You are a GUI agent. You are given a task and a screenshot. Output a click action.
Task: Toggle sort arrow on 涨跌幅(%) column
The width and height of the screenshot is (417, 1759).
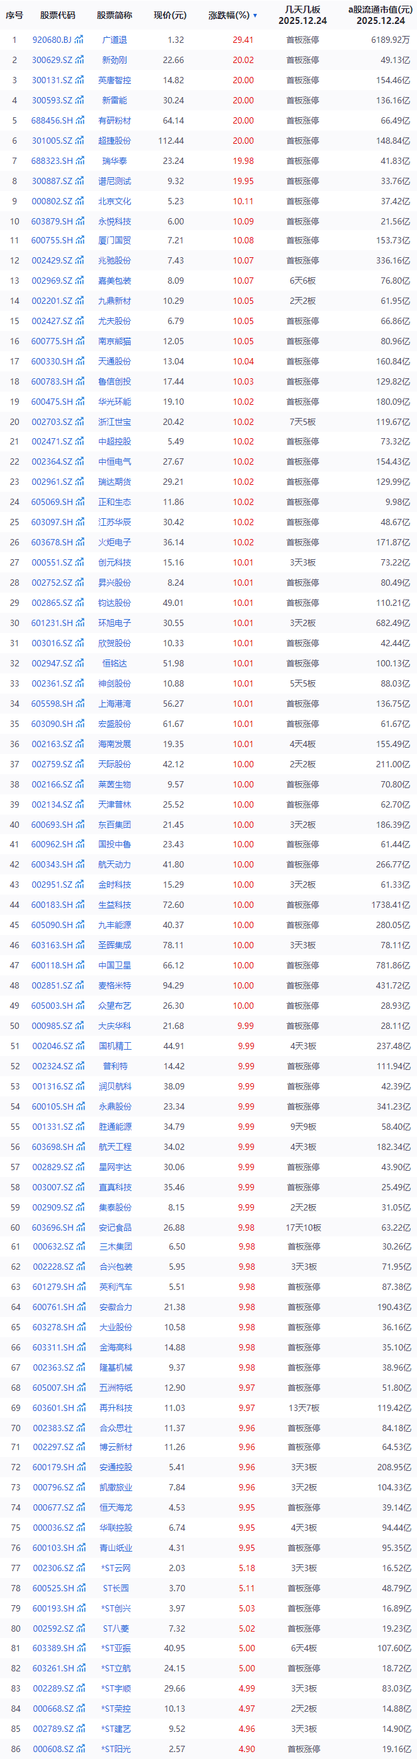[255, 15]
